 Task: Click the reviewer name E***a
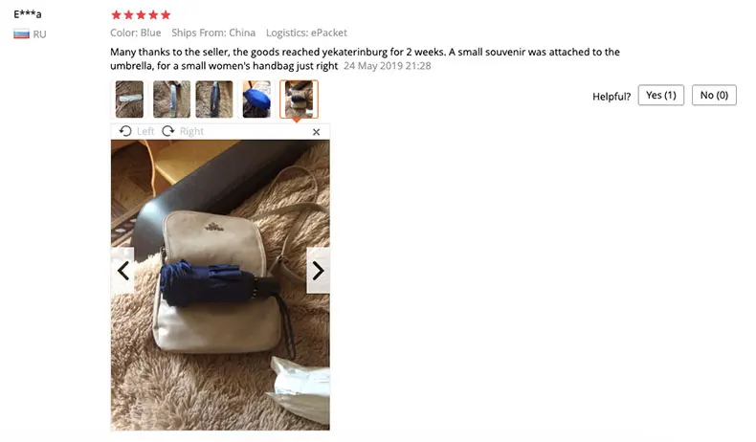tap(28, 14)
